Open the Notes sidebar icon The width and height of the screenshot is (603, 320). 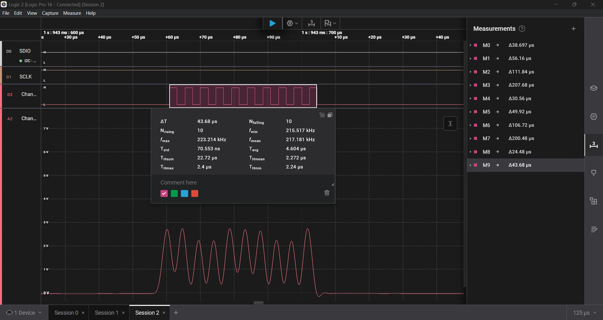pyautogui.click(x=594, y=230)
